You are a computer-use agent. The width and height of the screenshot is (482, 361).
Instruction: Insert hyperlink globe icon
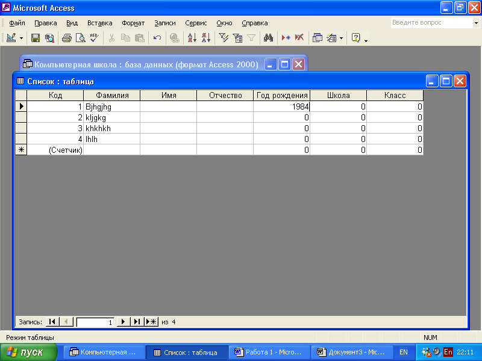coord(174,38)
